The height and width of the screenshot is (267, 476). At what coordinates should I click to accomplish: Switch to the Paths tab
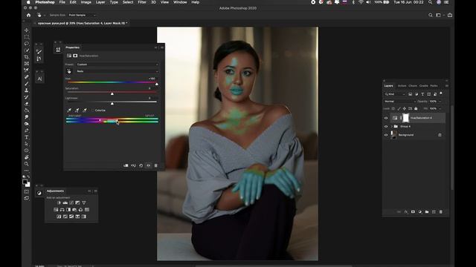[x=434, y=86]
